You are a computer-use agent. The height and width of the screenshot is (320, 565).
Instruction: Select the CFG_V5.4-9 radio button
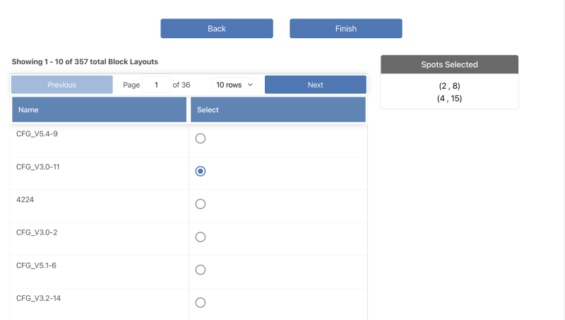(201, 138)
